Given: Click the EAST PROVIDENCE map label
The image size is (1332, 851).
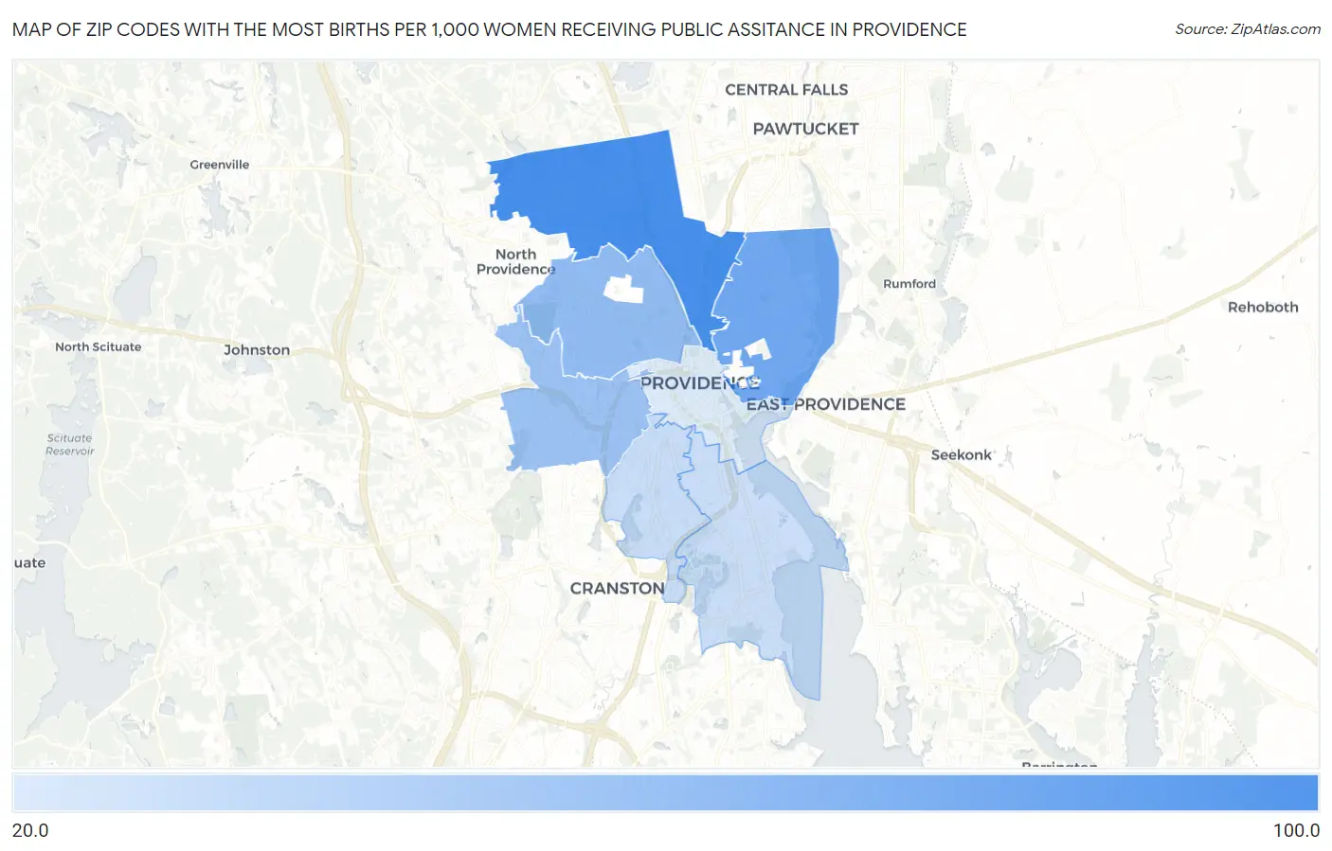Looking at the screenshot, I should [826, 404].
